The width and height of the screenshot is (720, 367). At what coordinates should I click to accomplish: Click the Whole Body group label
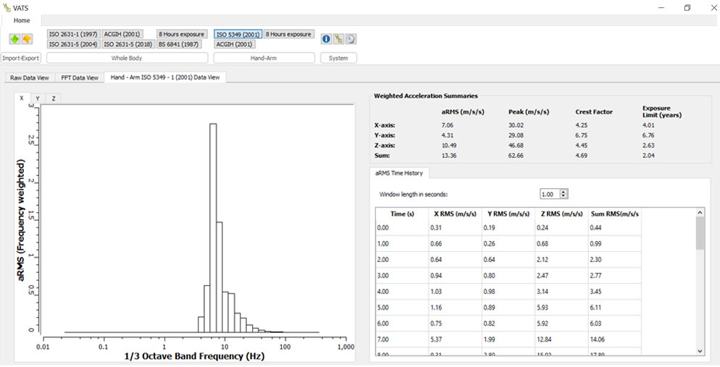pos(127,58)
